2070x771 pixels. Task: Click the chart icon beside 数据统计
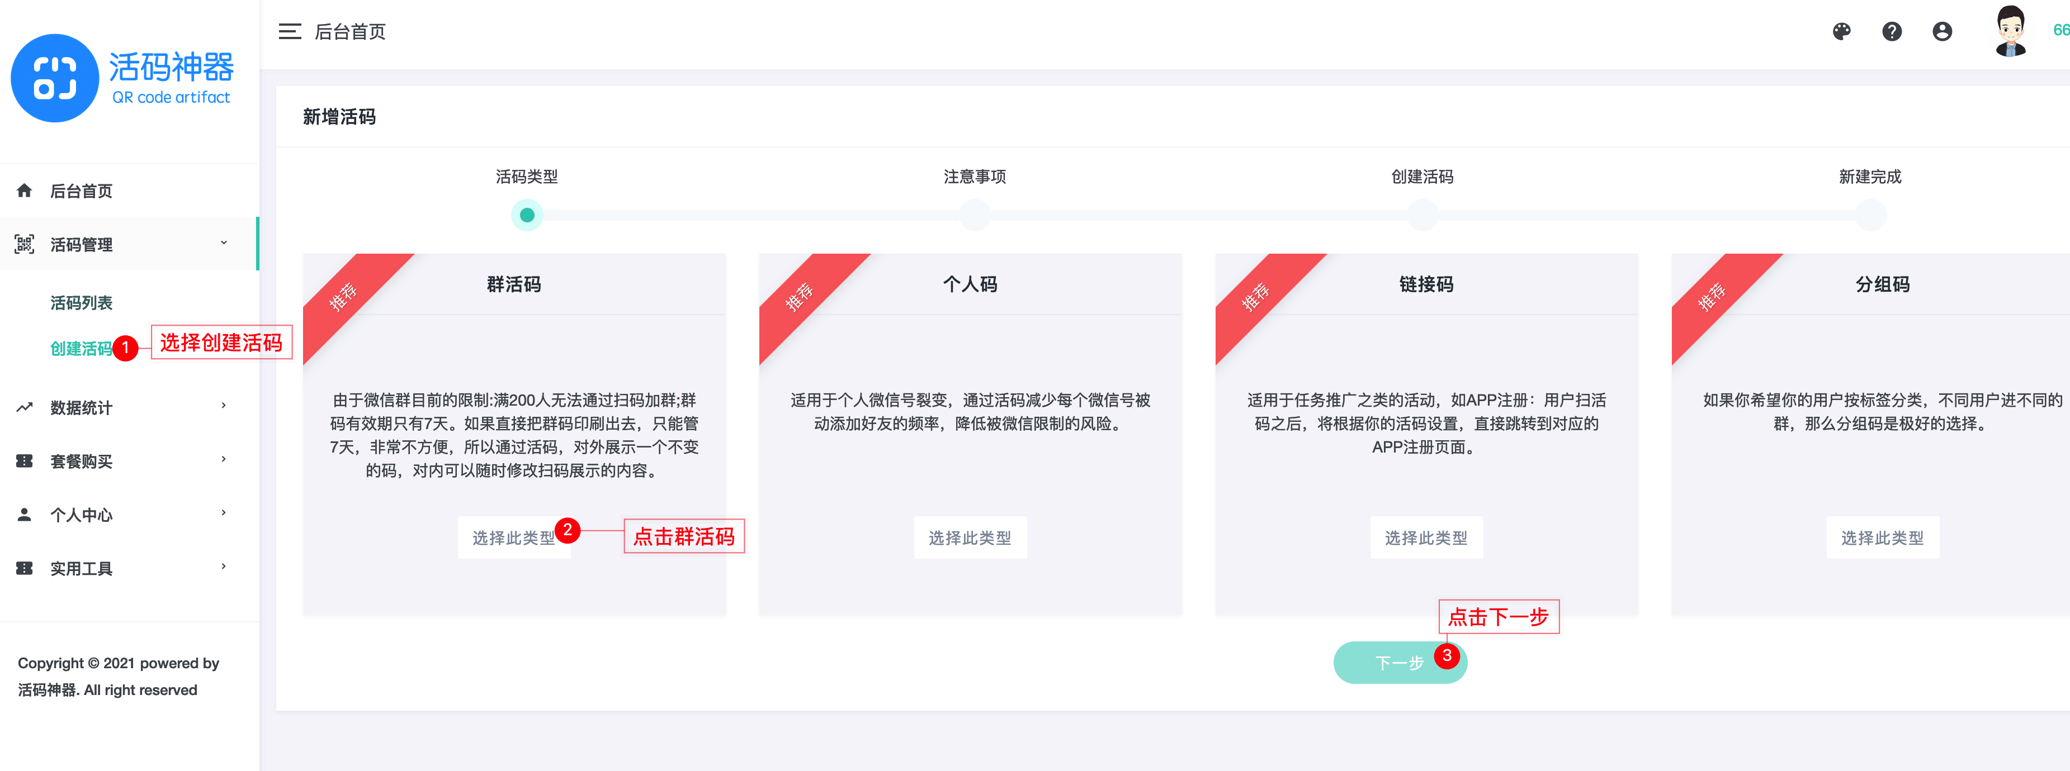[24, 407]
